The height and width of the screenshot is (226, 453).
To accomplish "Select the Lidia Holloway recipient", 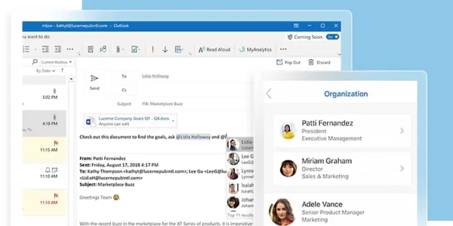I will pyautogui.click(x=155, y=76).
